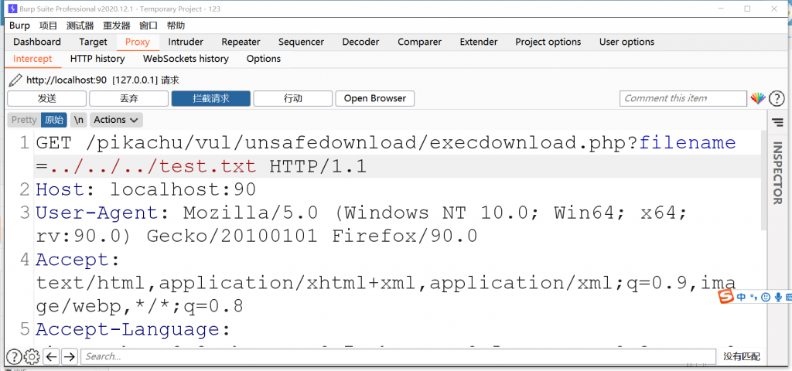Open the 项目 menu
The image size is (792, 371).
coord(49,26)
